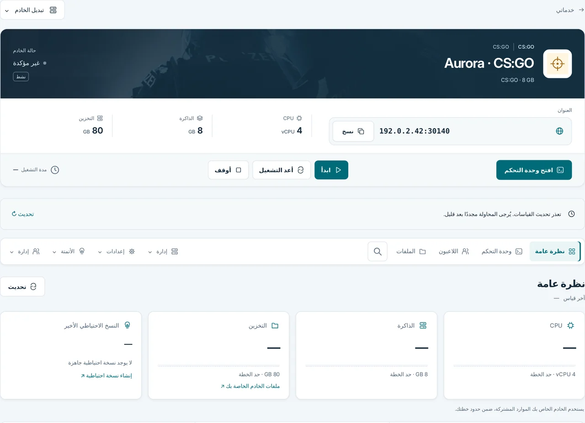Click the memory icon in the الذاكرة card
The height and width of the screenshot is (423, 585).
coord(423,326)
